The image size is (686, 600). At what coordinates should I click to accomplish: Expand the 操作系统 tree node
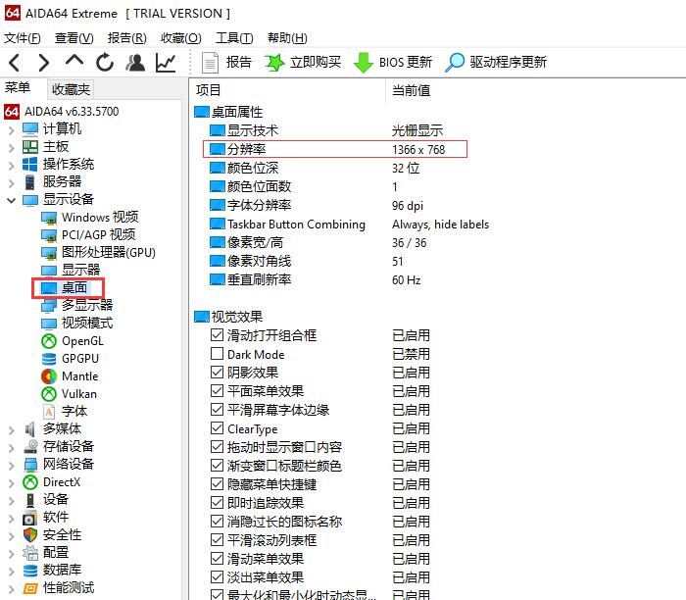tap(12, 165)
